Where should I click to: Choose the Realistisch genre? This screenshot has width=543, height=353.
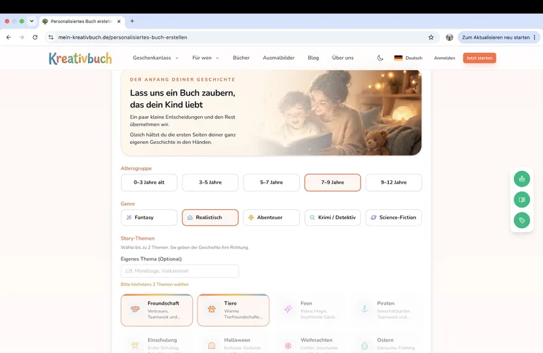coord(210,217)
